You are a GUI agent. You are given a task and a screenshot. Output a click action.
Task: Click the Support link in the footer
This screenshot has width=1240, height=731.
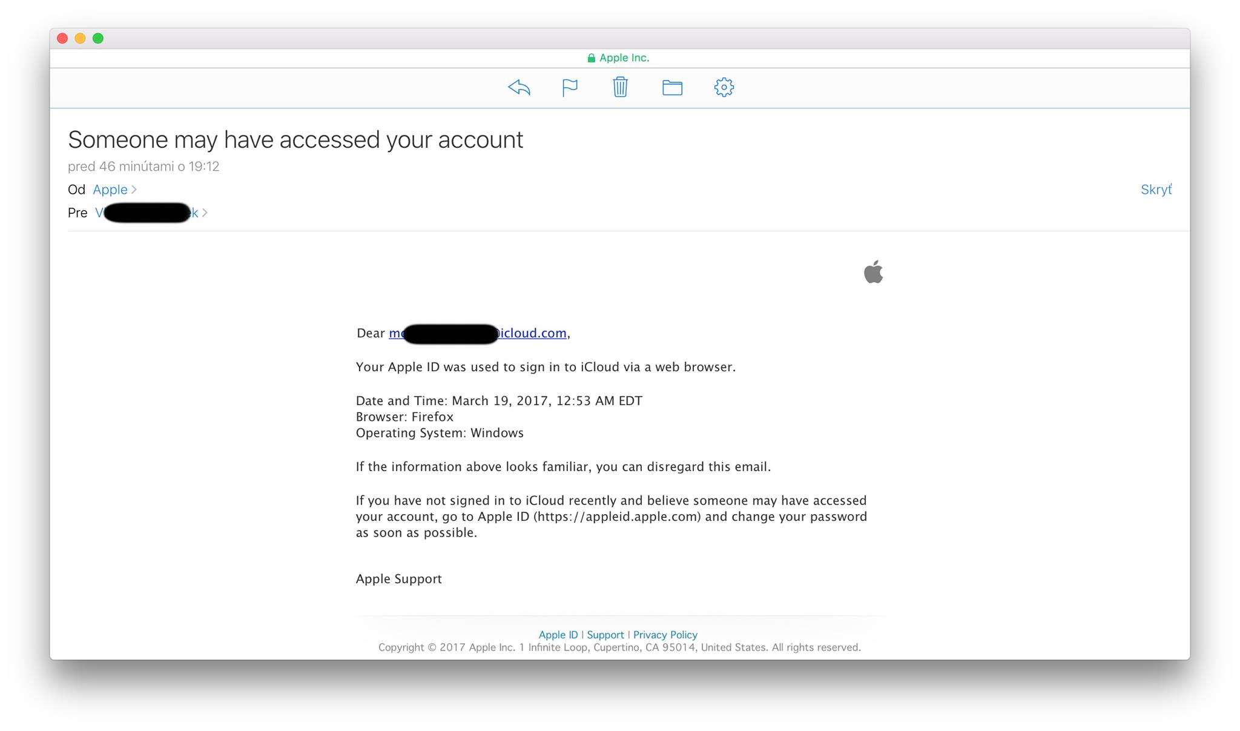[x=605, y=634]
